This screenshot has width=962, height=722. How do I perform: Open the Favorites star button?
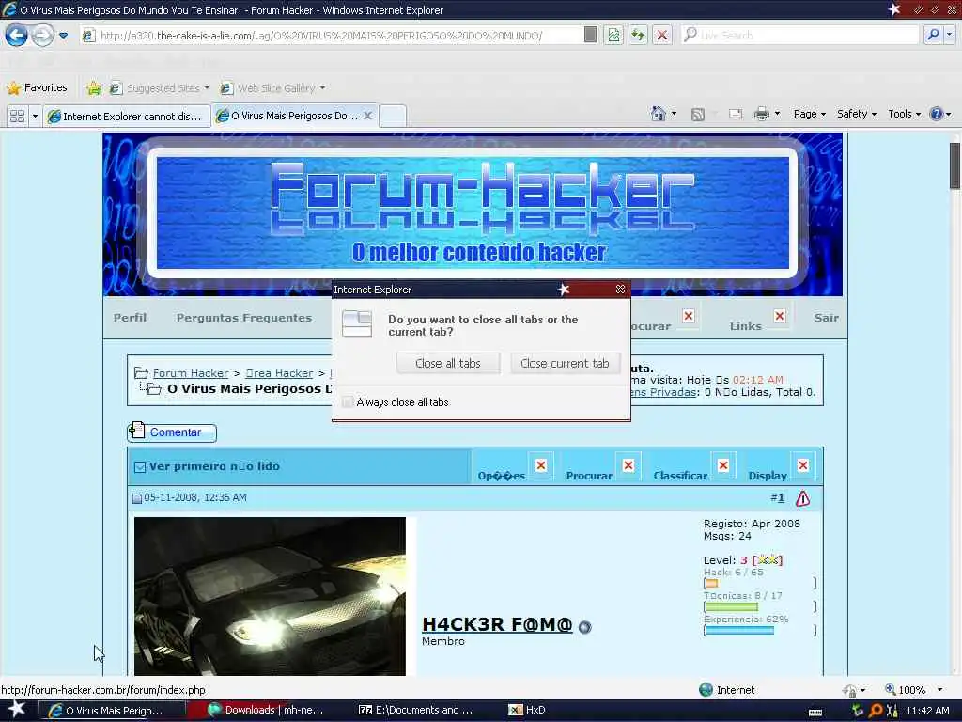(37, 87)
